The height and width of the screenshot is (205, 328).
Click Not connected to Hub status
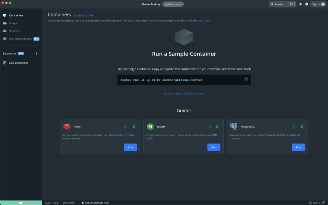[x=97, y=203]
